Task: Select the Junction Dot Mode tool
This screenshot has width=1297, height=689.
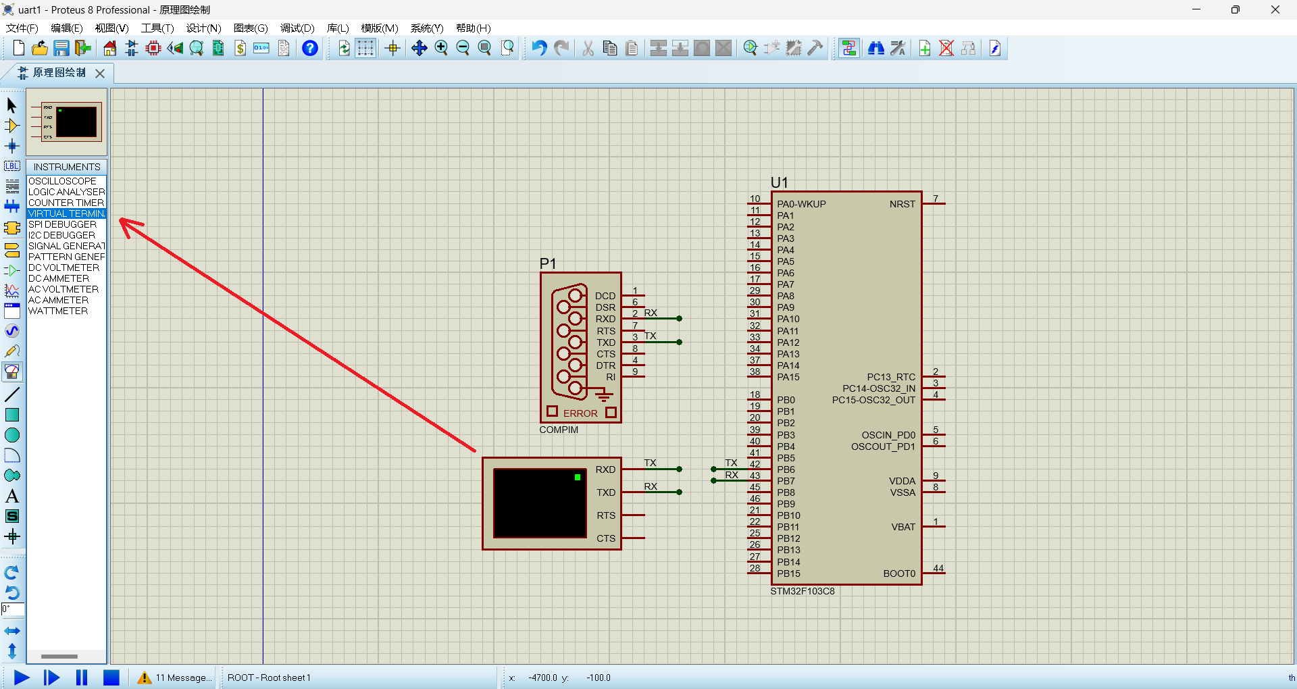Action: 12,146
